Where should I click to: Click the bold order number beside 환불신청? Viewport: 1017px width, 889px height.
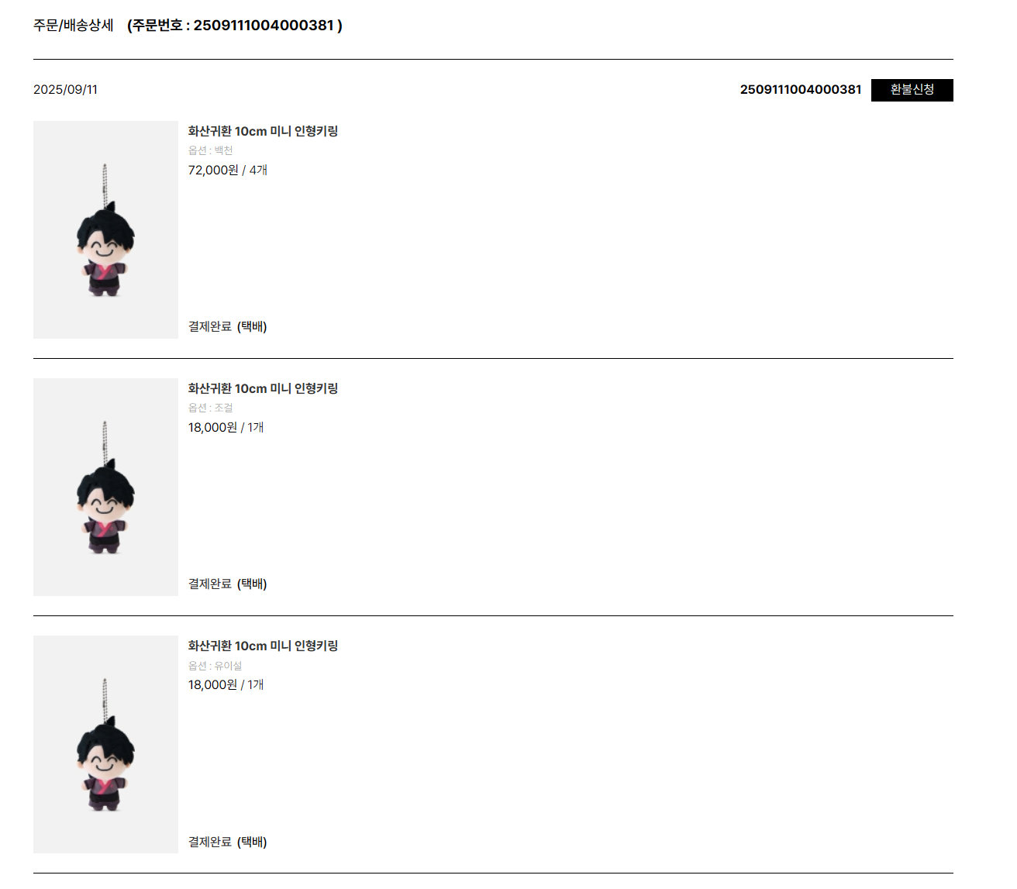800,90
